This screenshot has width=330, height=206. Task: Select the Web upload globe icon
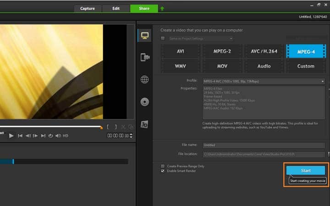(144, 80)
